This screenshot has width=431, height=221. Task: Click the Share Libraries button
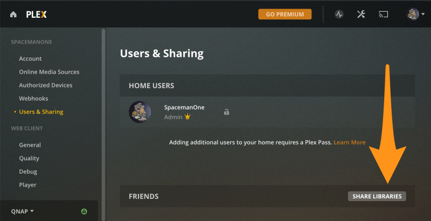point(377,196)
